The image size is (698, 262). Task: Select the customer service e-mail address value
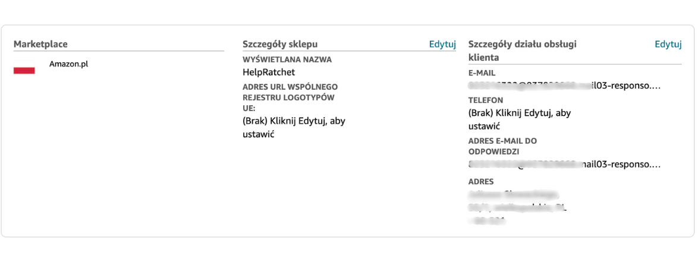[x=564, y=86]
